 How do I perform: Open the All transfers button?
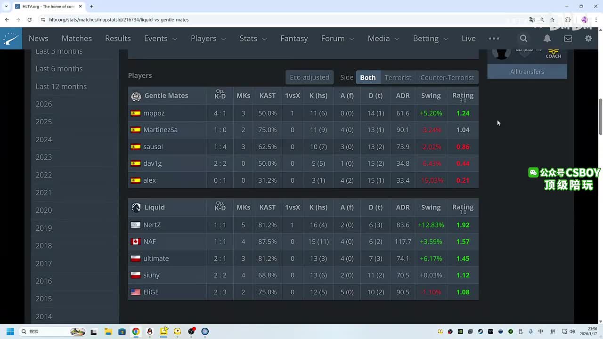coord(527,72)
